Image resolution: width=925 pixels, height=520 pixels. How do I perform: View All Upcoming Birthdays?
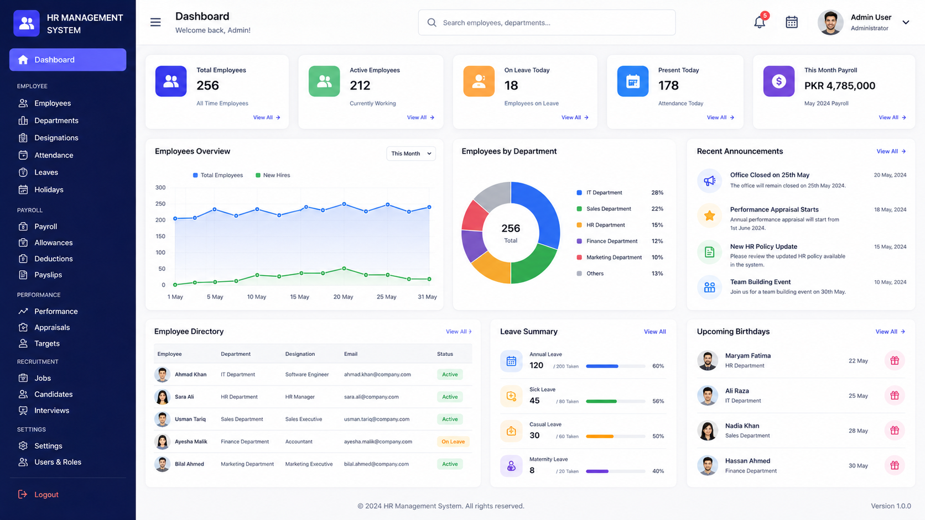[890, 332]
